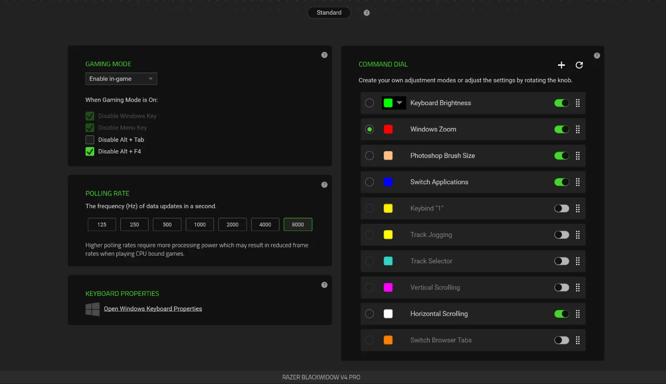The image size is (666, 384).
Task: Disable Switch Applications toggle
Action: click(x=562, y=182)
